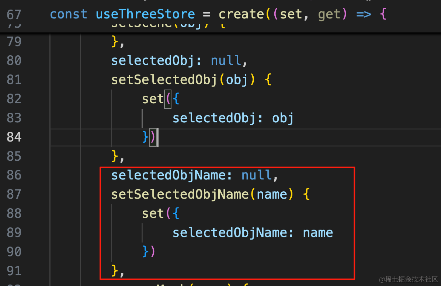Click the create function call on line 67
This screenshot has width=441, height=286.
click(242, 14)
